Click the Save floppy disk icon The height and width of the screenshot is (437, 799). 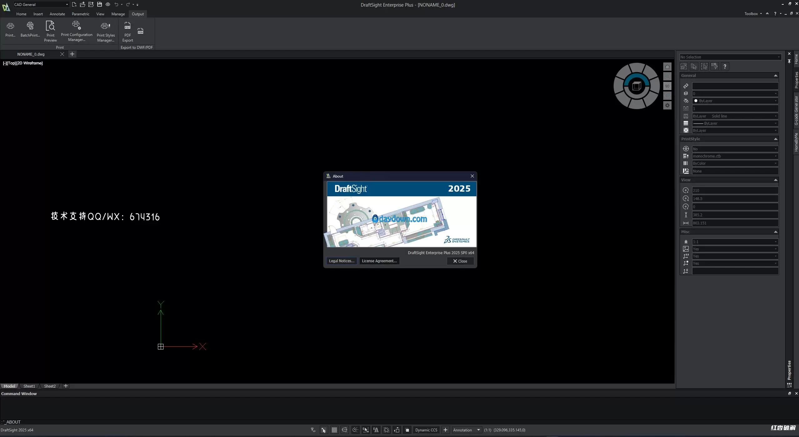tap(99, 4)
